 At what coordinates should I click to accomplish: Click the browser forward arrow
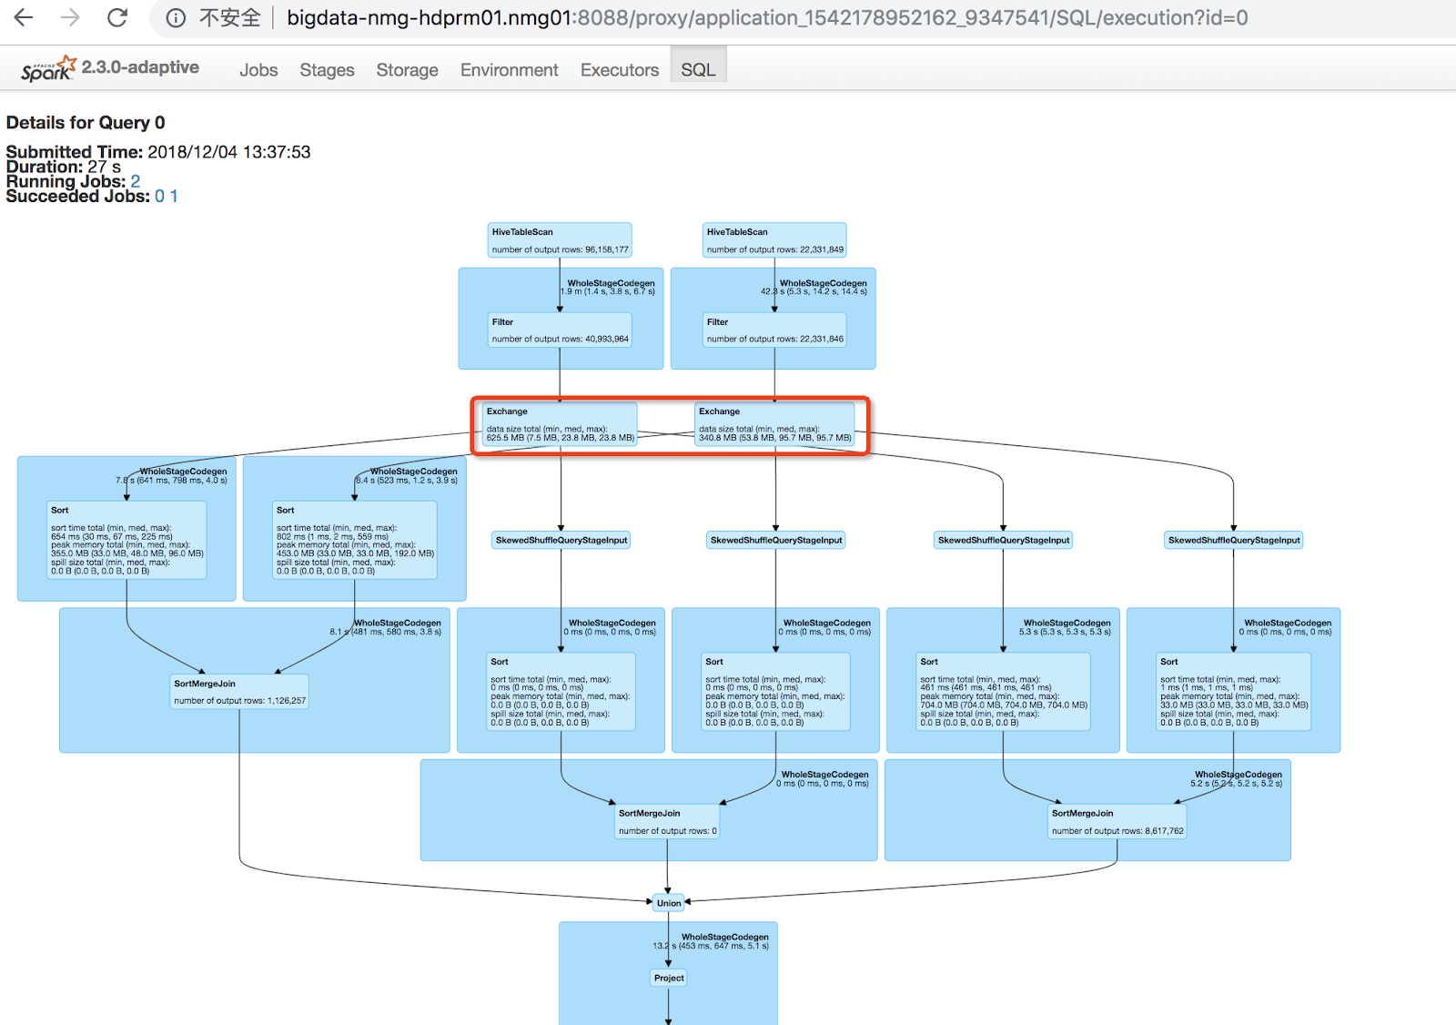(x=70, y=17)
